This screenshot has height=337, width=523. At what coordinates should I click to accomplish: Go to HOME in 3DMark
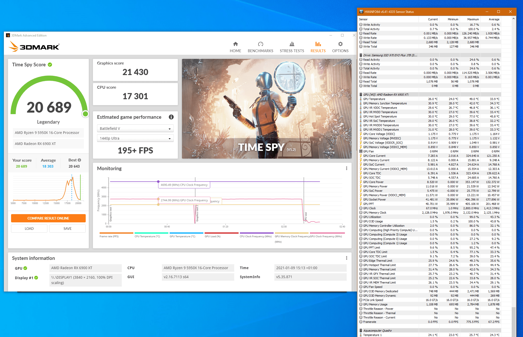[x=235, y=47]
